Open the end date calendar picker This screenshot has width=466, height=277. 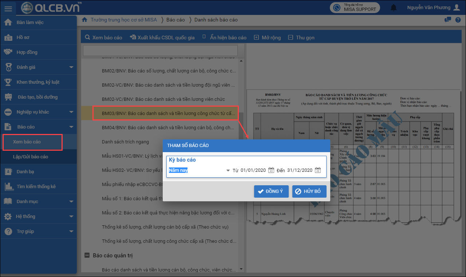click(317, 170)
